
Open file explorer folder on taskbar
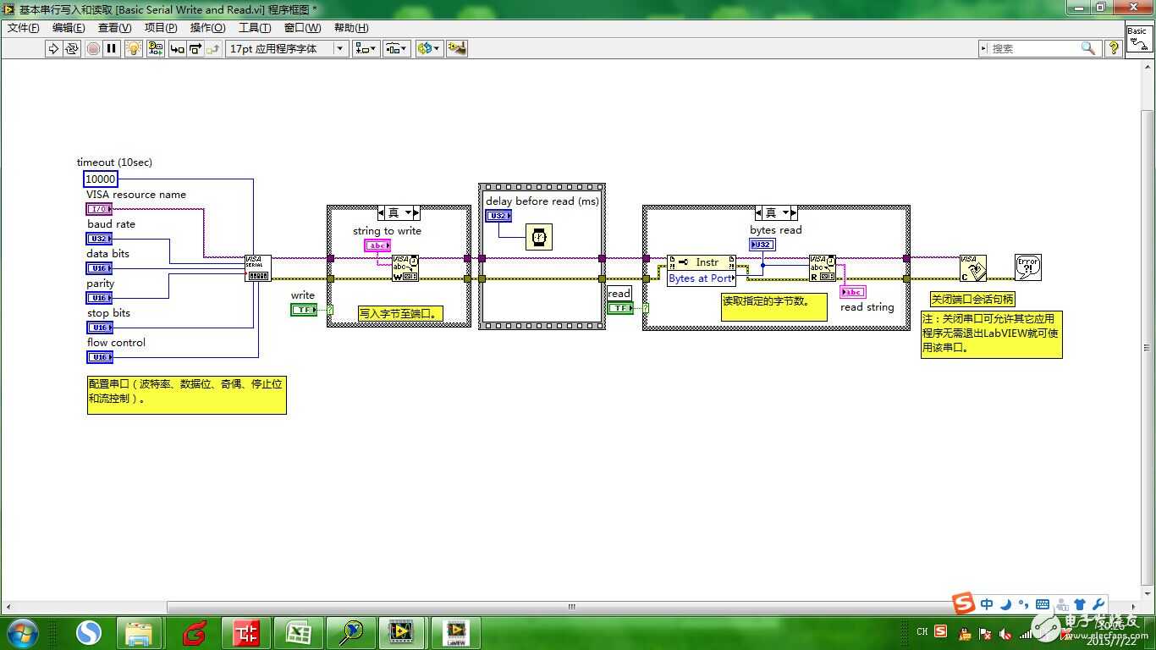coord(139,632)
